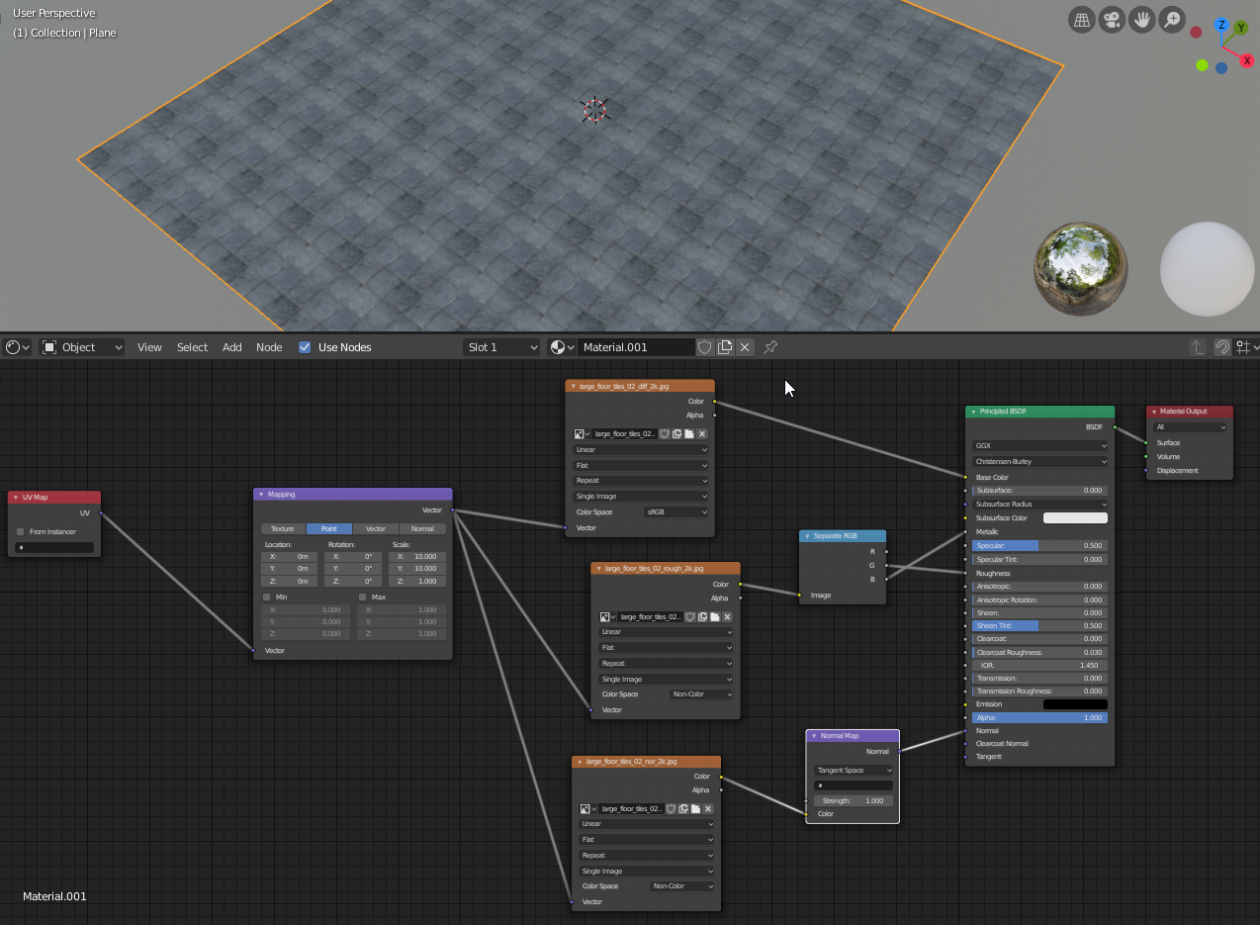Enable the Min clamp checkbox in Mapping node
1260x925 pixels.
(265, 597)
